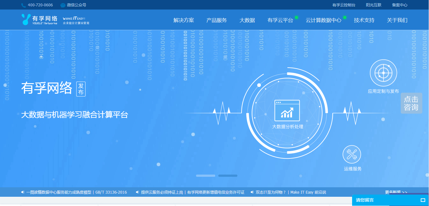Open the 技术支持 menu
This screenshot has height=206, width=429.
pyautogui.click(x=364, y=20)
